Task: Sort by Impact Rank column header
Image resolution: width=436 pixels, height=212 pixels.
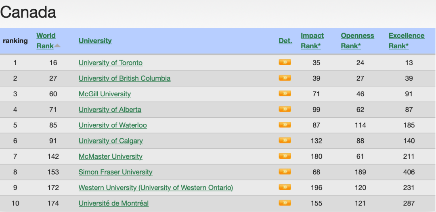Action: (x=312, y=41)
